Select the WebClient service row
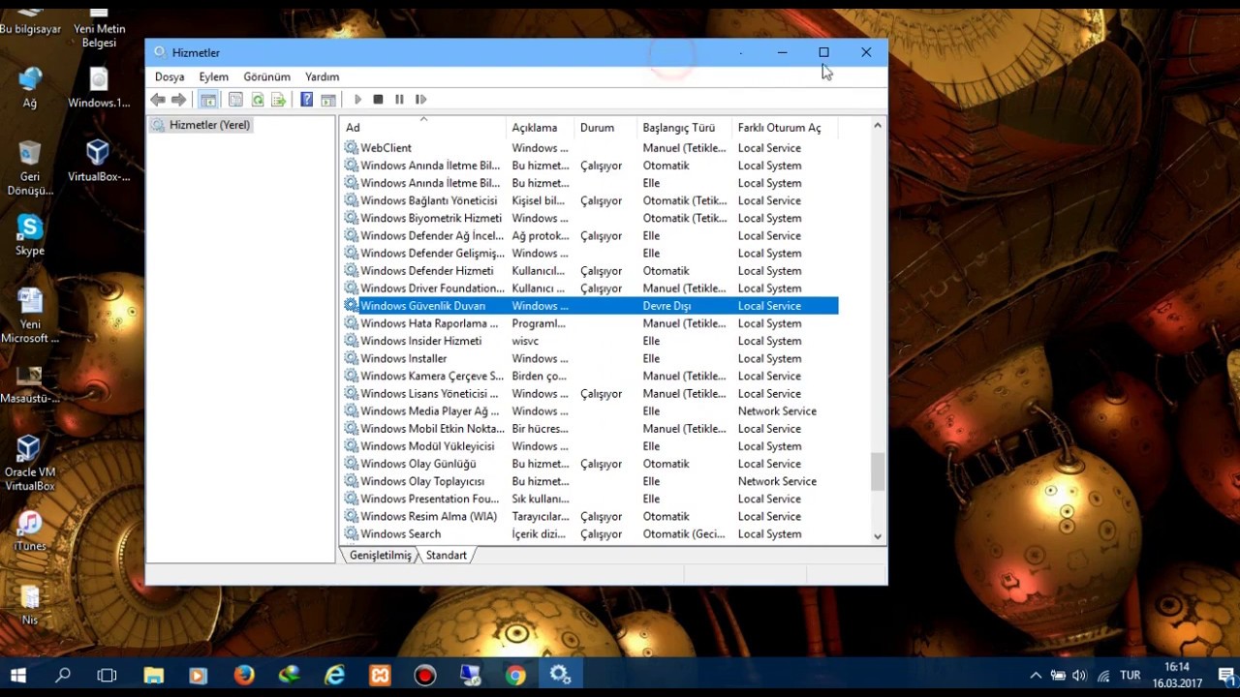1240x697 pixels. 590,148
